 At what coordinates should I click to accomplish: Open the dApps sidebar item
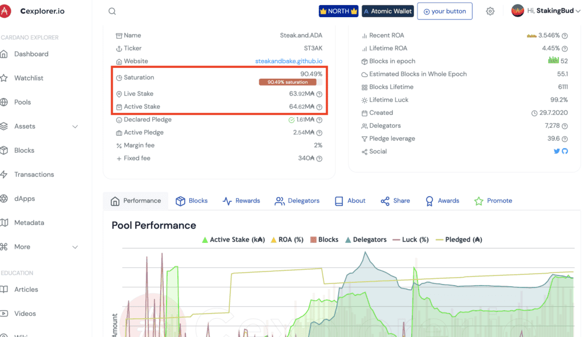24,198
